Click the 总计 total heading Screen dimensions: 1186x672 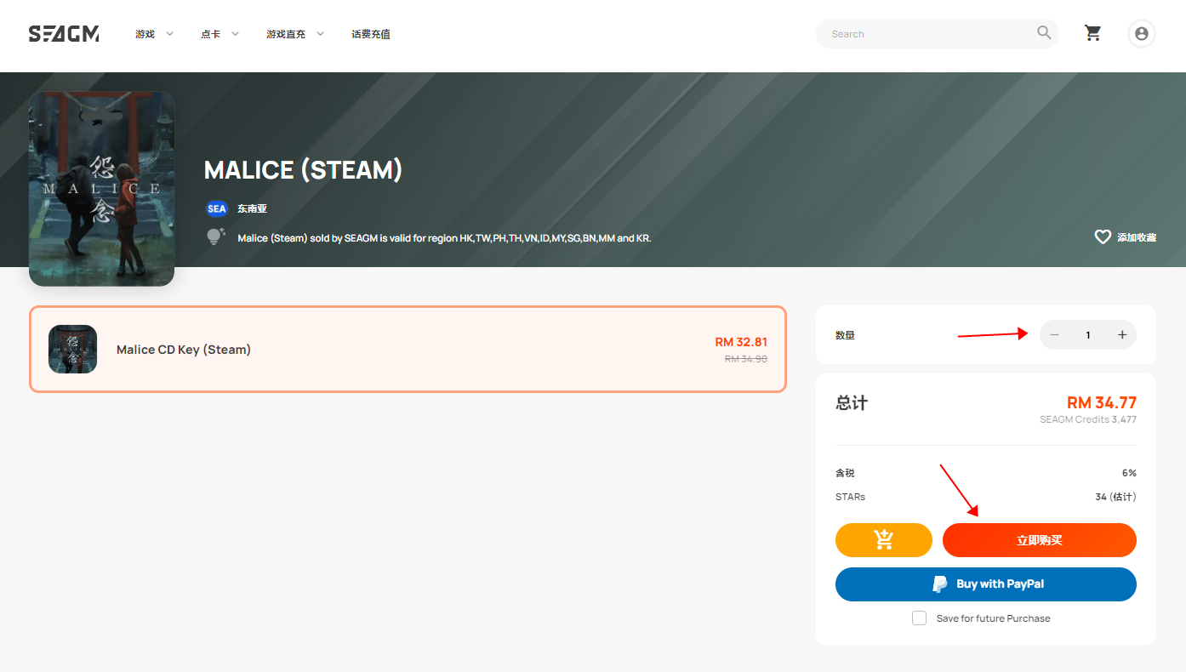[852, 403]
